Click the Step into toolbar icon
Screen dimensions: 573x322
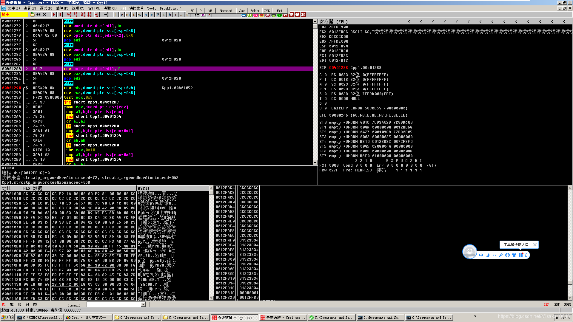(69, 15)
